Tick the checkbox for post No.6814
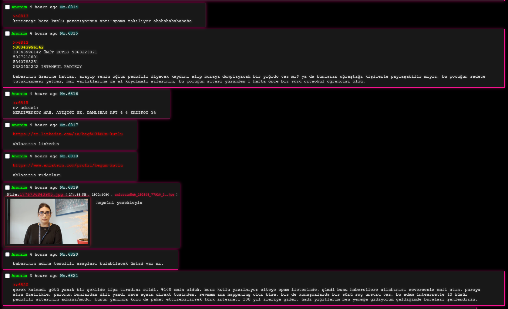 tap(8, 7)
